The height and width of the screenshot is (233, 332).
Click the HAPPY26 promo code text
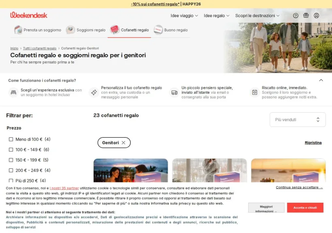click(192, 4)
